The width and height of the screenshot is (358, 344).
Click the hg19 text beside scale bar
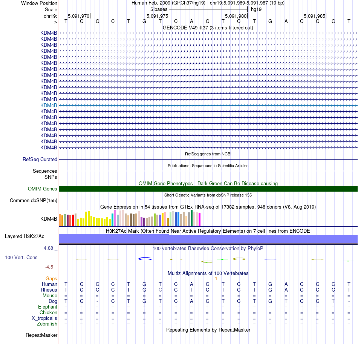pyautogui.click(x=256, y=9)
